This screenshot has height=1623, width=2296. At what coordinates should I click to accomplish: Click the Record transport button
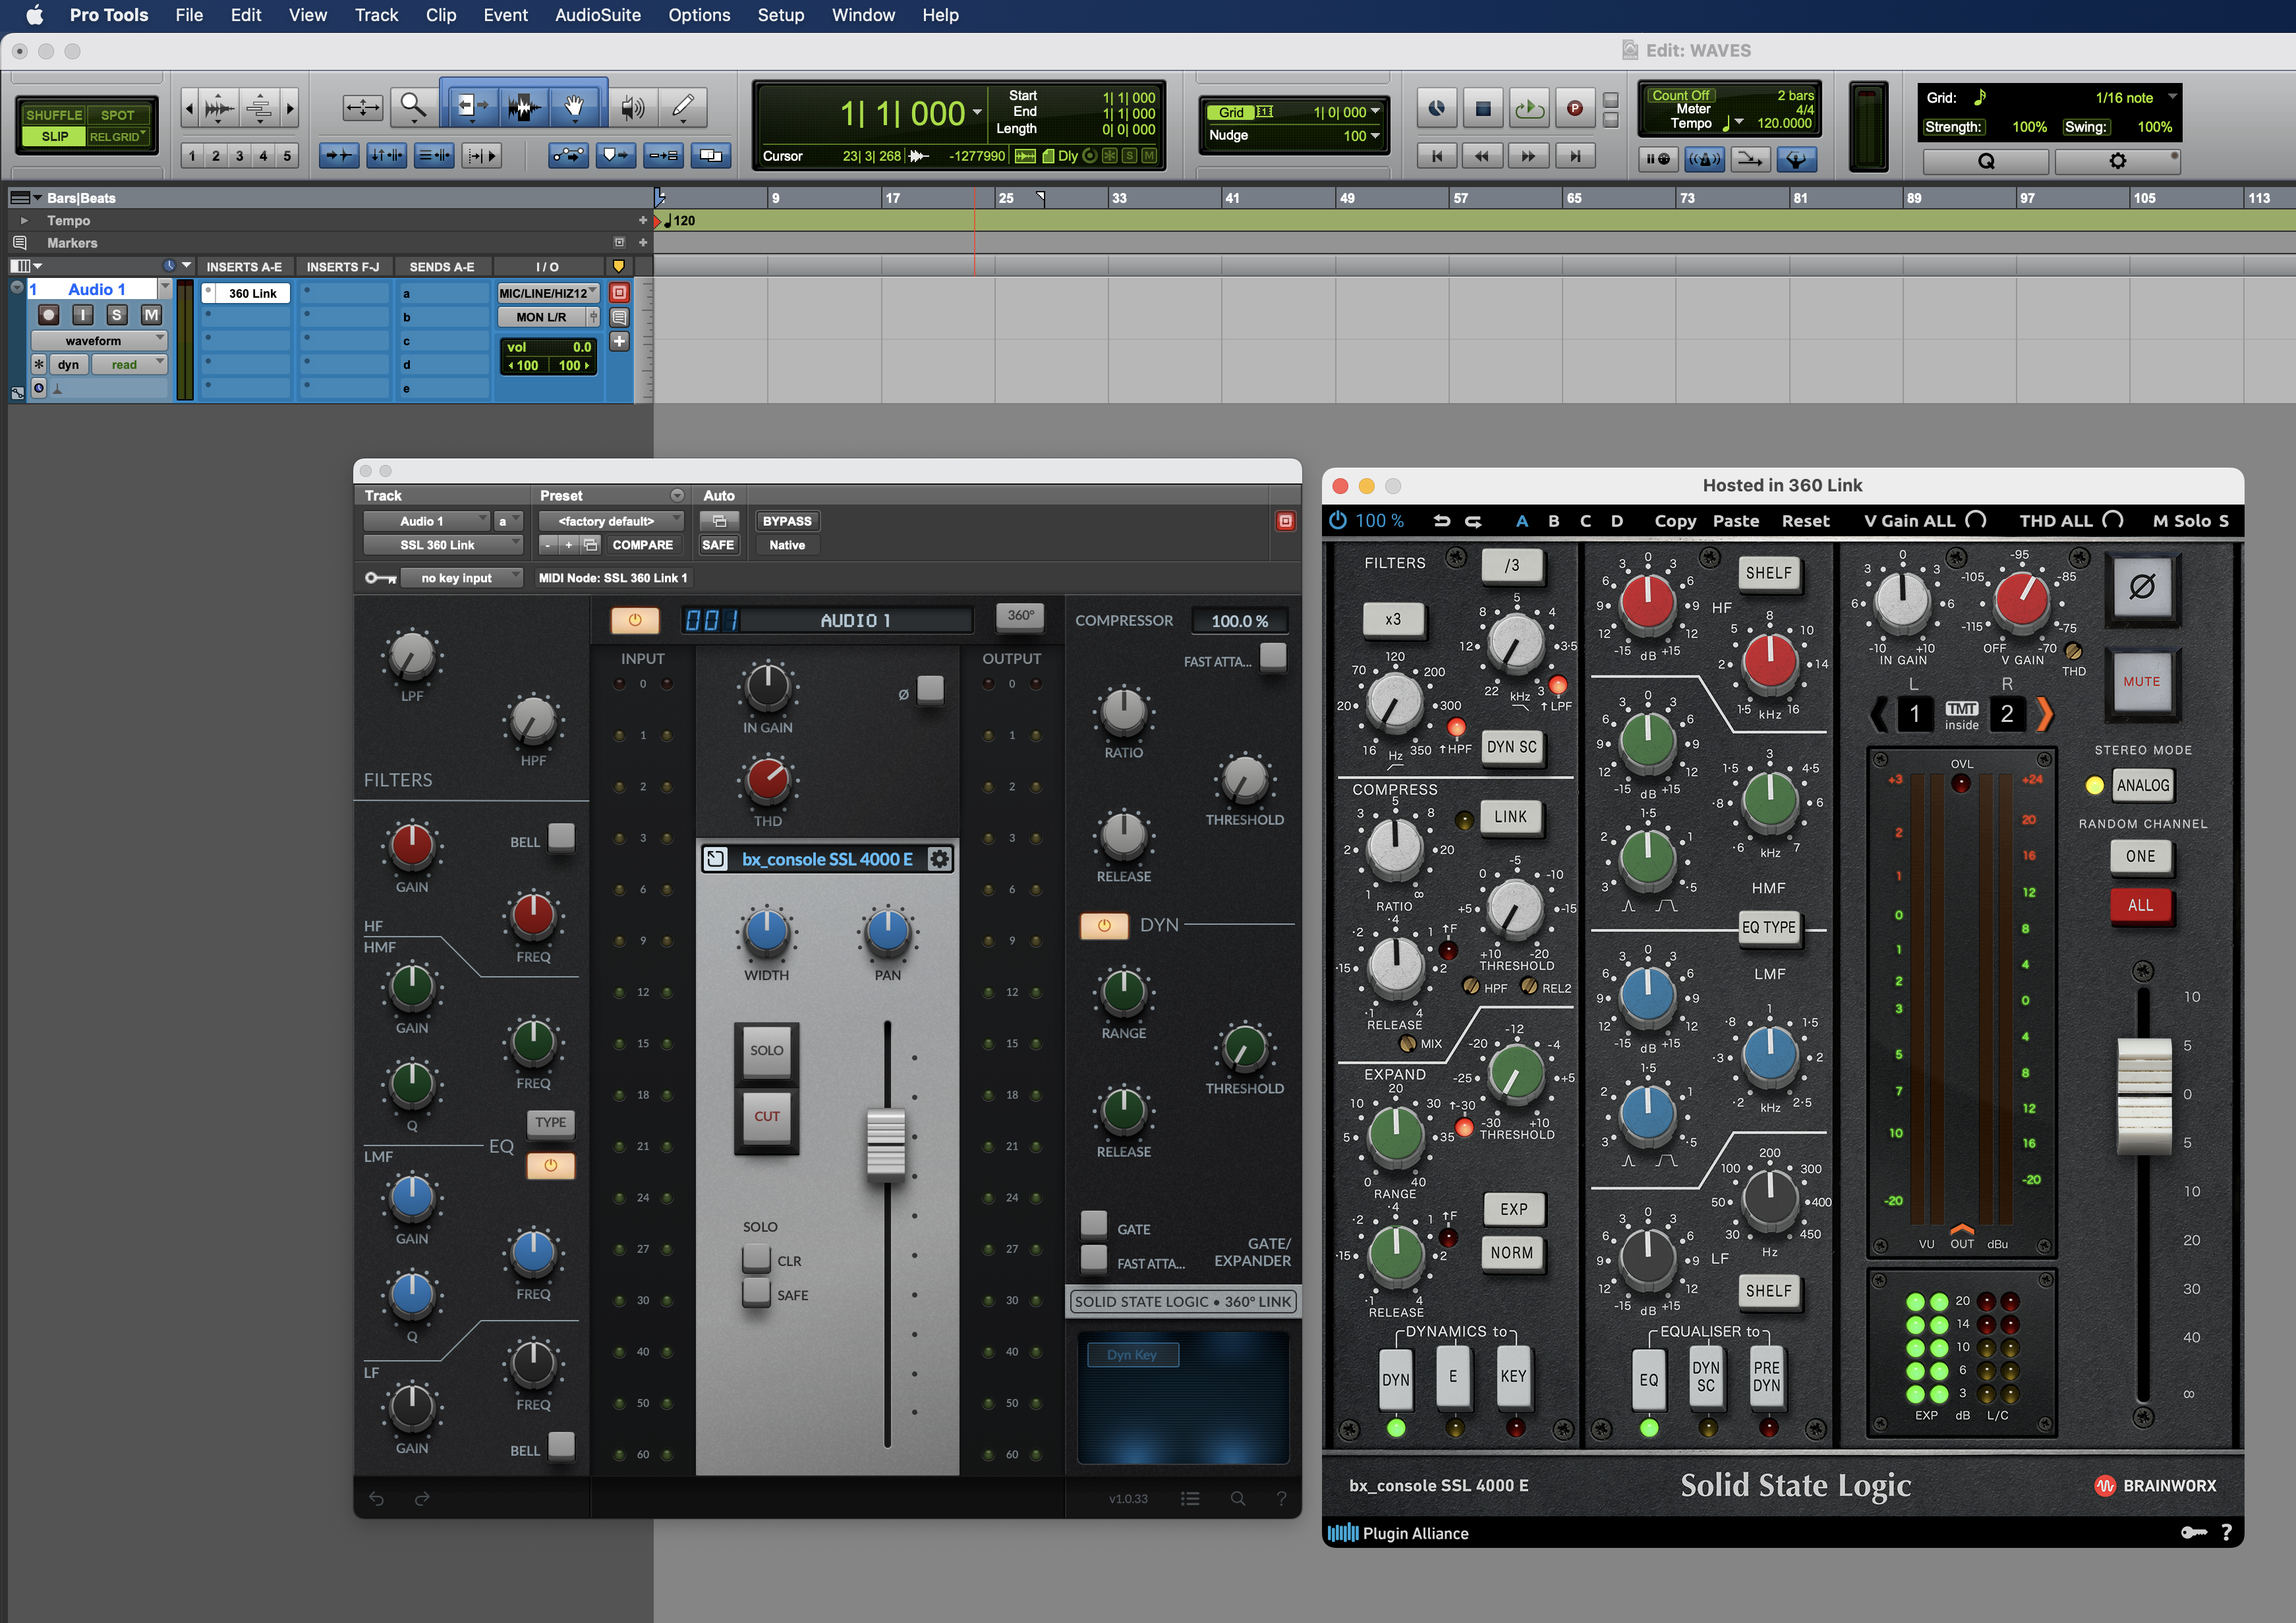click(1575, 108)
